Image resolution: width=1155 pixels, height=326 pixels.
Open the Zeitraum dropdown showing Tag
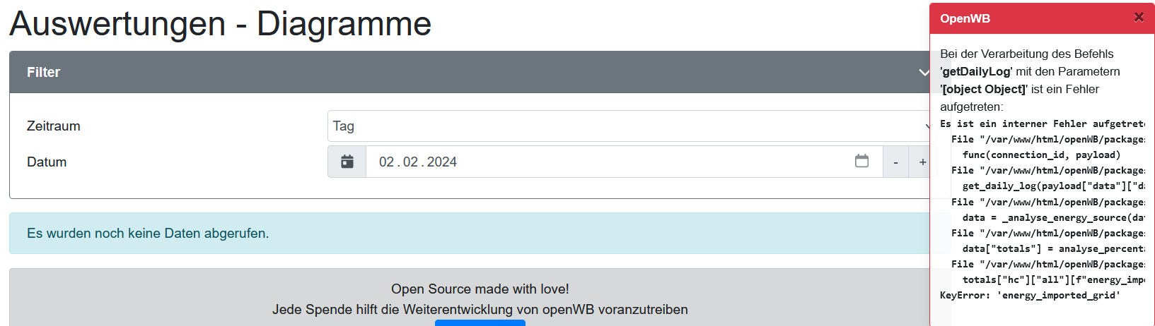[x=628, y=126]
